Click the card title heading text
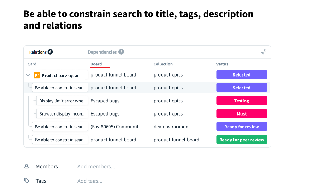 coord(138,19)
